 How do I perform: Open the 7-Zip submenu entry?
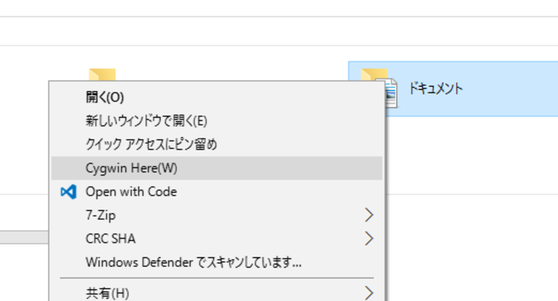pos(216,215)
